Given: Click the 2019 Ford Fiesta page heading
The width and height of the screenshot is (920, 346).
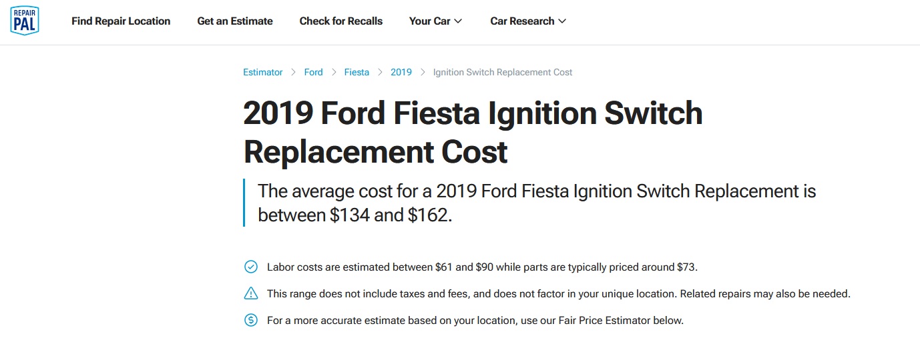Looking at the screenshot, I should click(x=473, y=133).
